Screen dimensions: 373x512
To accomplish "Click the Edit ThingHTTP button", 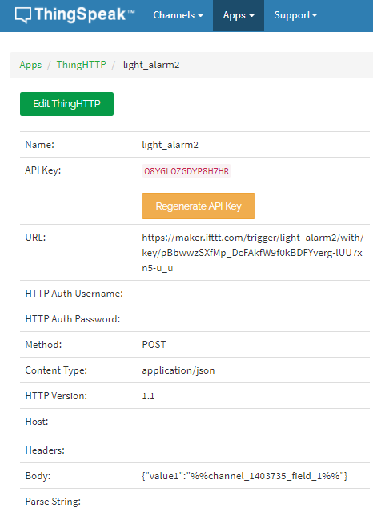I will click(x=66, y=104).
